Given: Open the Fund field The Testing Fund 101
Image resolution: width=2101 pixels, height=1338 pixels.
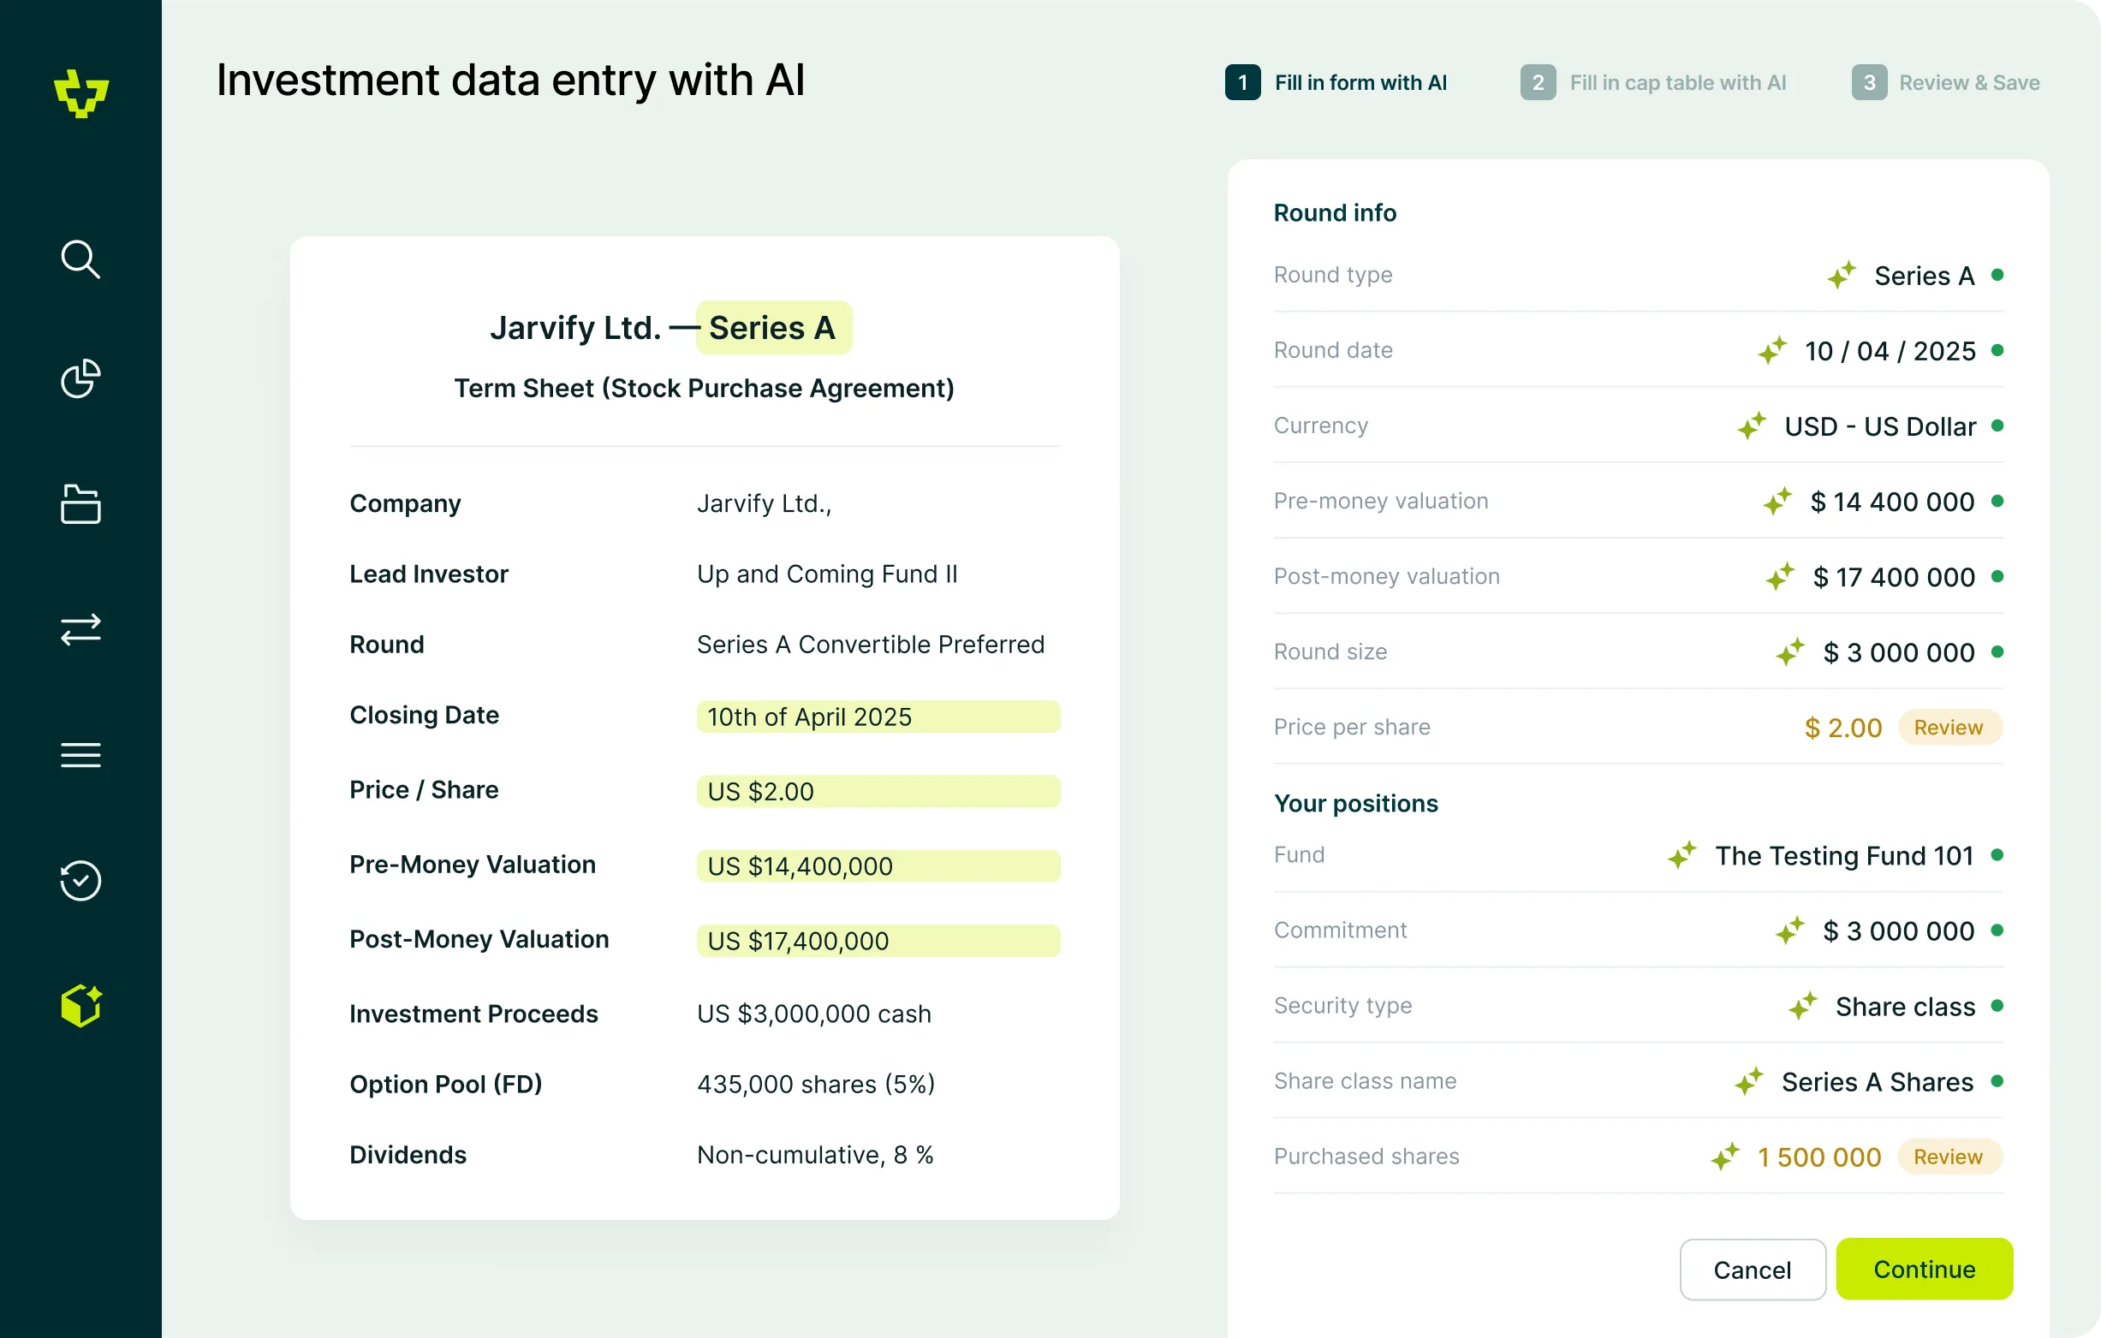Looking at the screenshot, I should point(1638,856).
